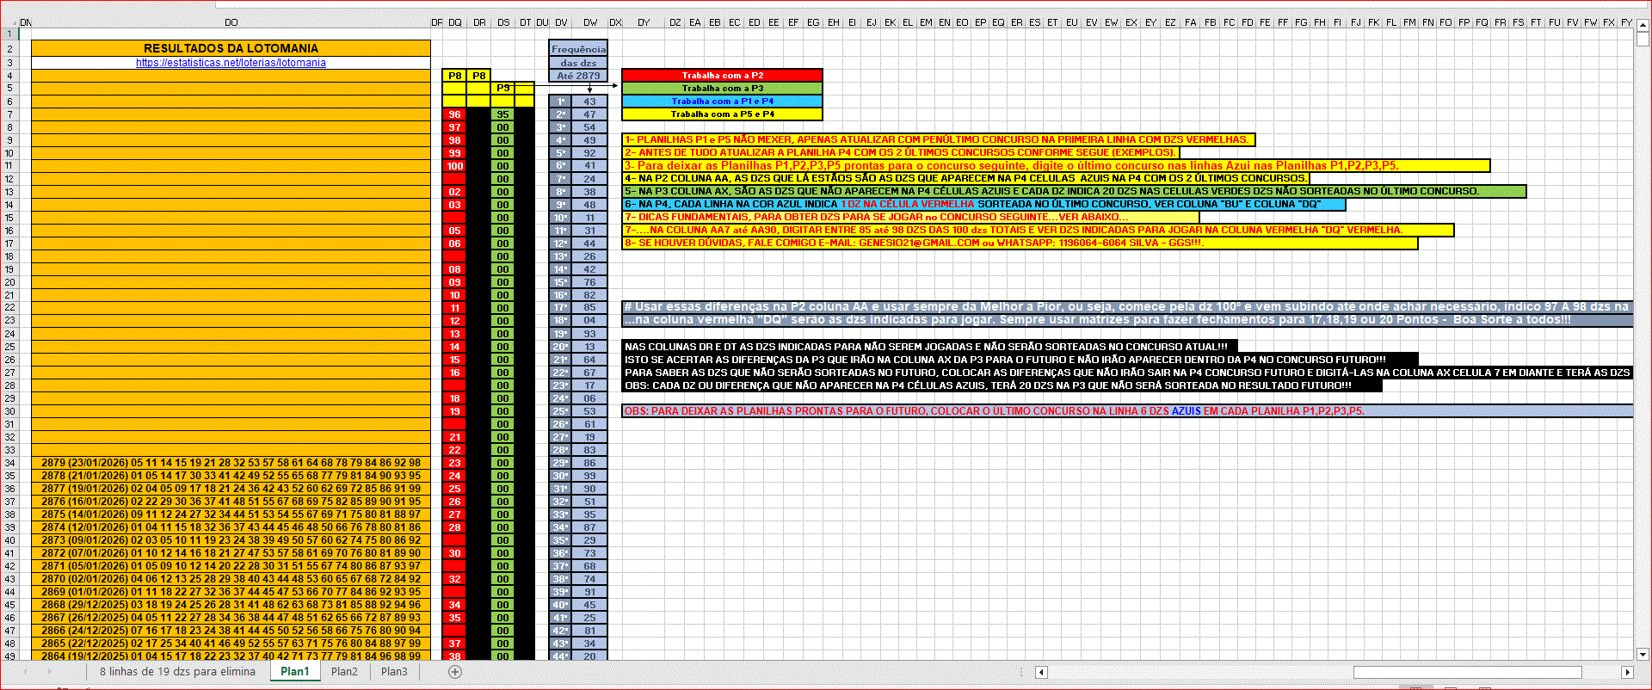This screenshot has height=690, width=1652.
Task: Click the previous sheet navigation arrow
Action: pos(26,672)
